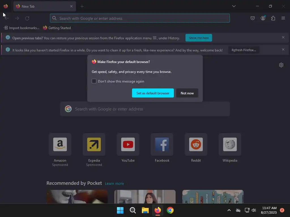Dismiss the Open previous tabs notification
Image resolution: width=290 pixels, height=217 pixels.
pos(283,37)
